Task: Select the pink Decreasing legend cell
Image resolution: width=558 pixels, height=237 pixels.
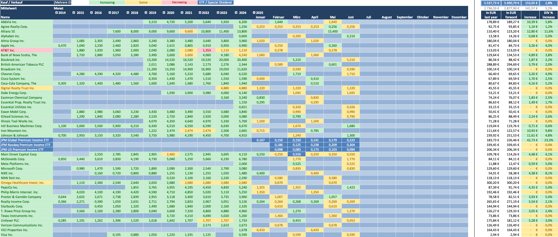Action: point(179,2)
